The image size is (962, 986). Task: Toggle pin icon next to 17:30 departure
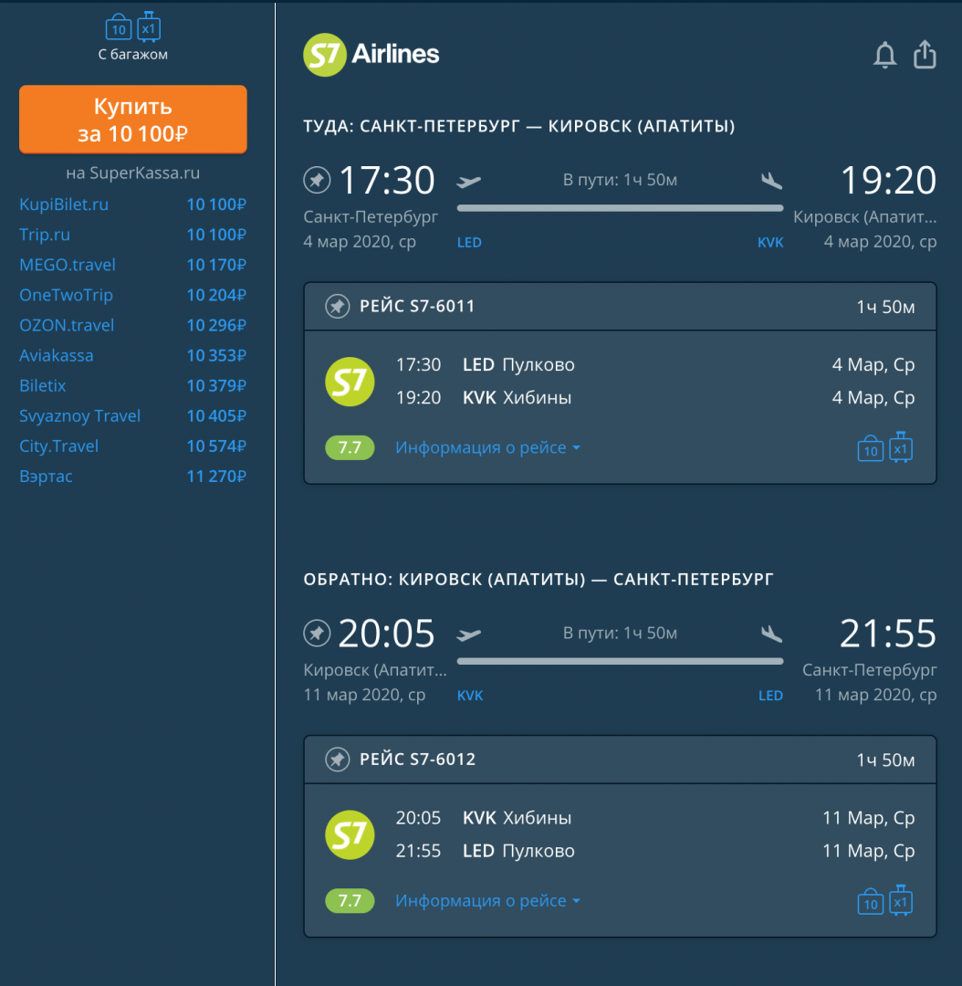(317, 180)
